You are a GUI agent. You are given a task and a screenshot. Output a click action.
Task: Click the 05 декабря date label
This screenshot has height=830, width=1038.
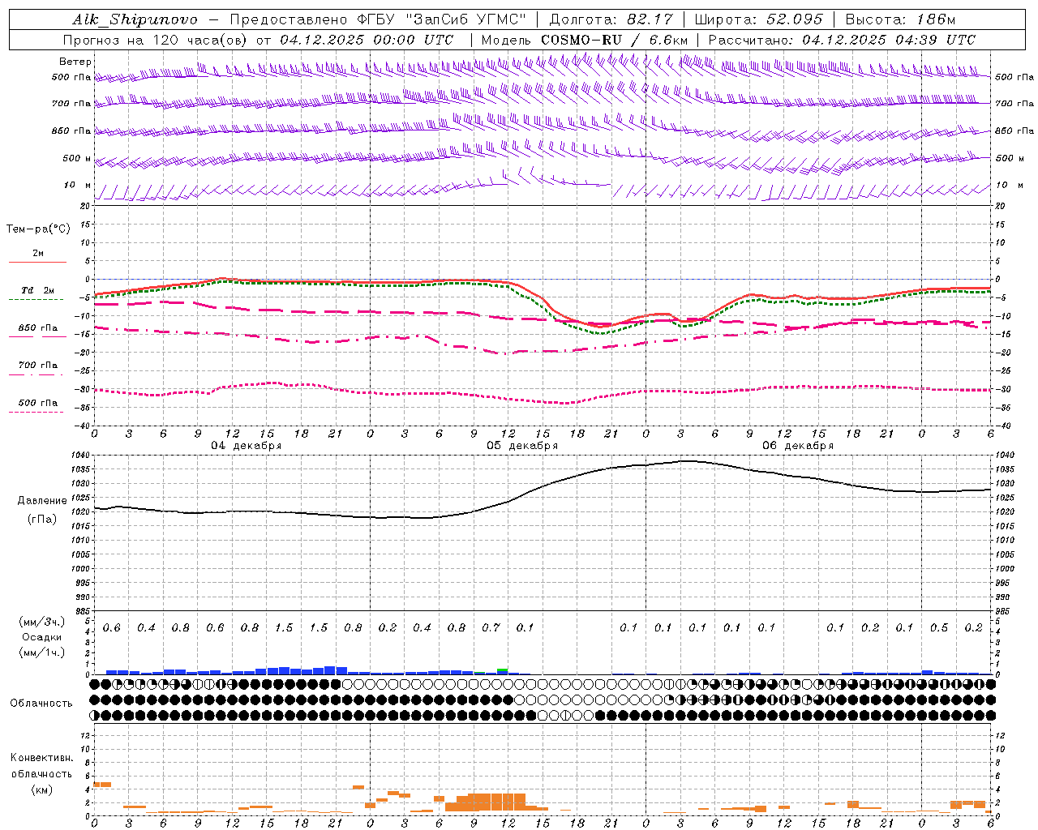pos(522,446)
